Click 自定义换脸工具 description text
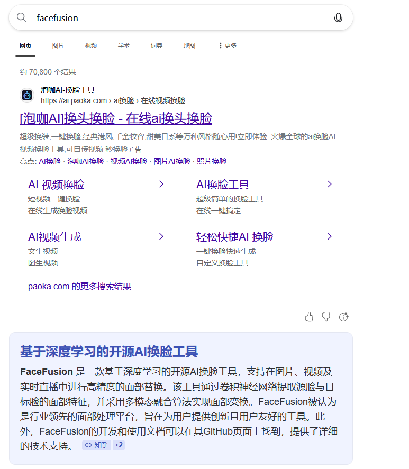Image resolution: width=409 pixels, height=469 pixels. pyautogui.click(x=222, y=263)
